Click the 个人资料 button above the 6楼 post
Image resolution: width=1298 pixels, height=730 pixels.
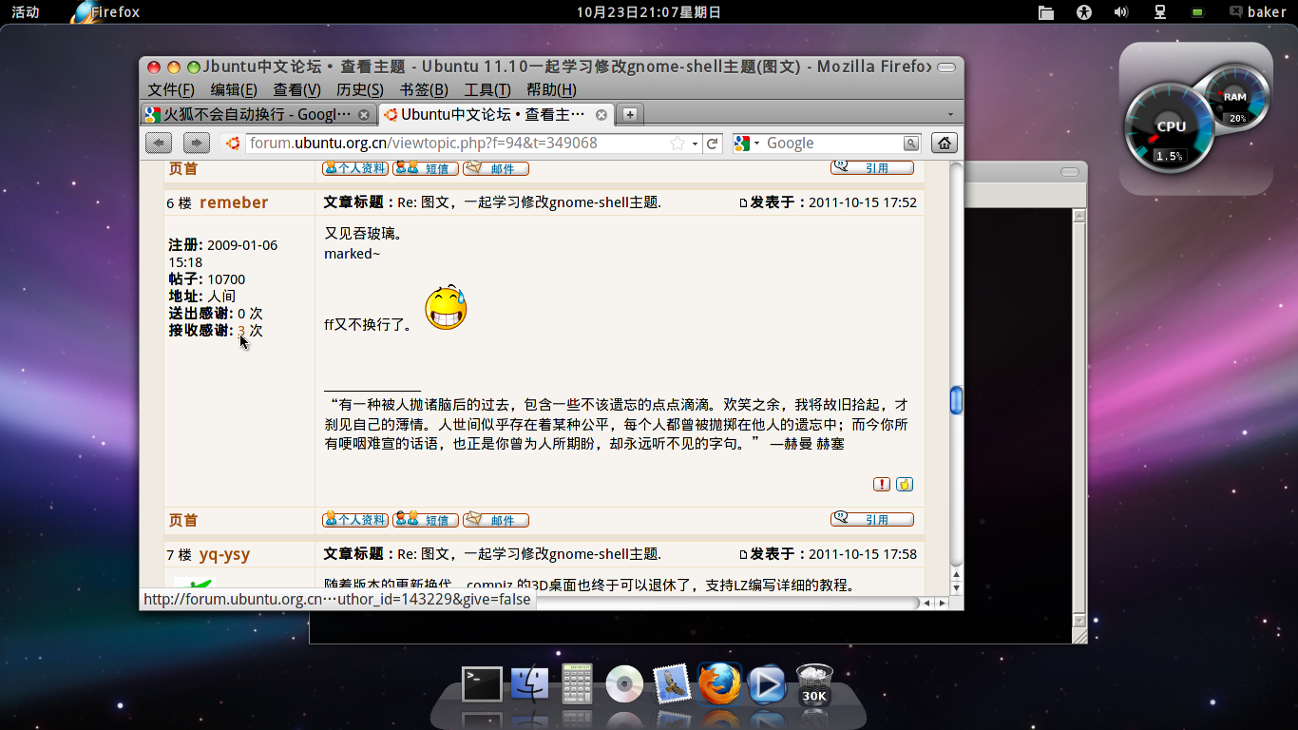[x=355, y=168]
